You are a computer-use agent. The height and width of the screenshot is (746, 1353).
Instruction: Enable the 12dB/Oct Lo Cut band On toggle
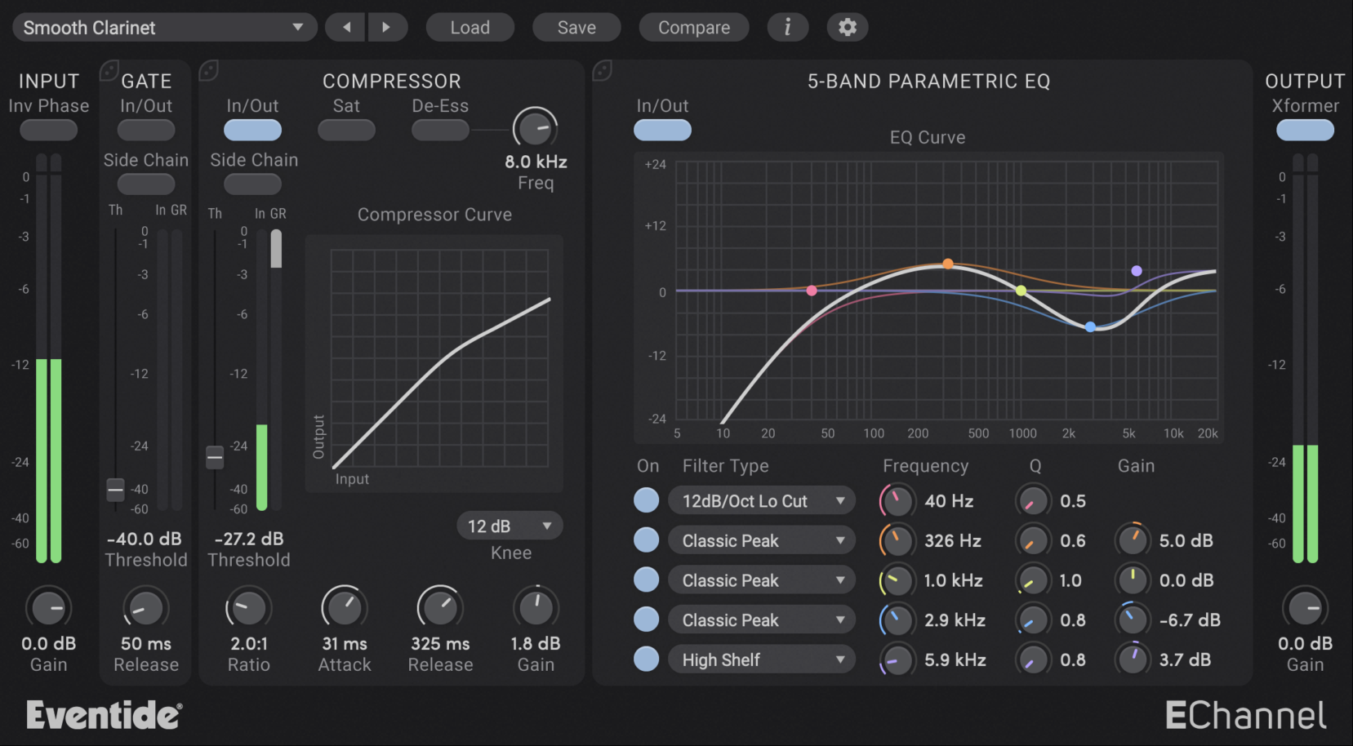click(x=646, y=500)
